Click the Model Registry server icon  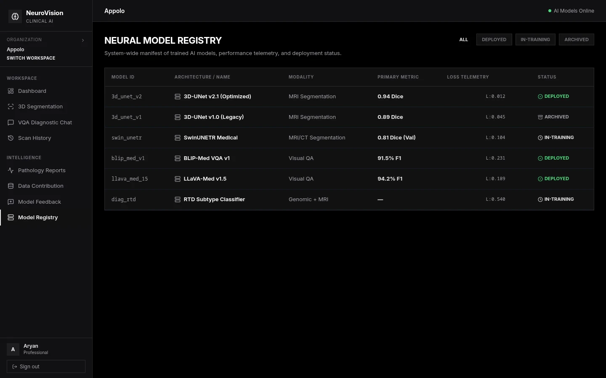click(11, 218)
